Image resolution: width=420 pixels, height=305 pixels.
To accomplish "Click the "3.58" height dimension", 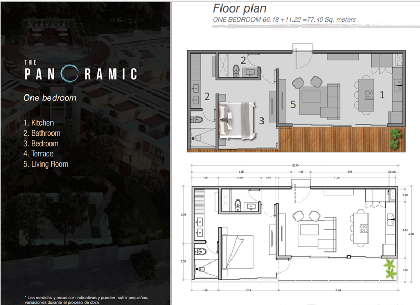I will click(x=183, y=215).
